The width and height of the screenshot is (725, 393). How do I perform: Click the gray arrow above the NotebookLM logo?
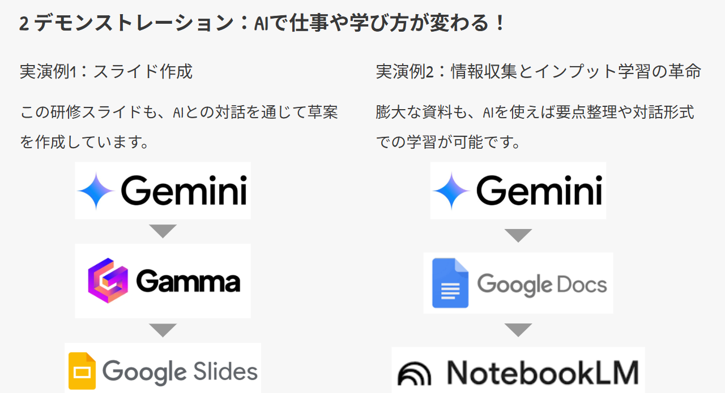(x=518, y=330)
